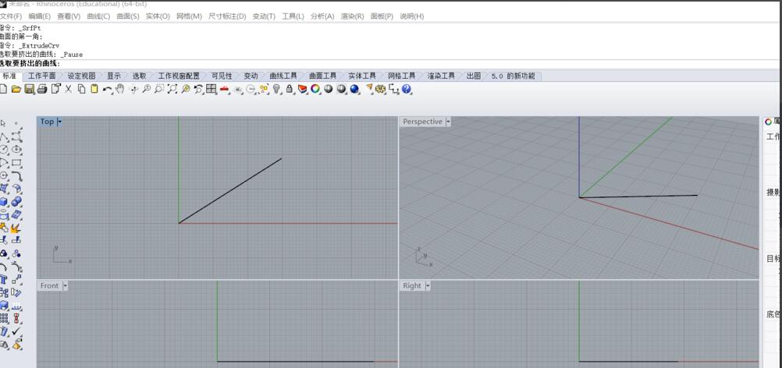This screenshot has height=368, width=782.
Task: Switch to the 曲线工具 toolbar tab
Action: point(283,76)
